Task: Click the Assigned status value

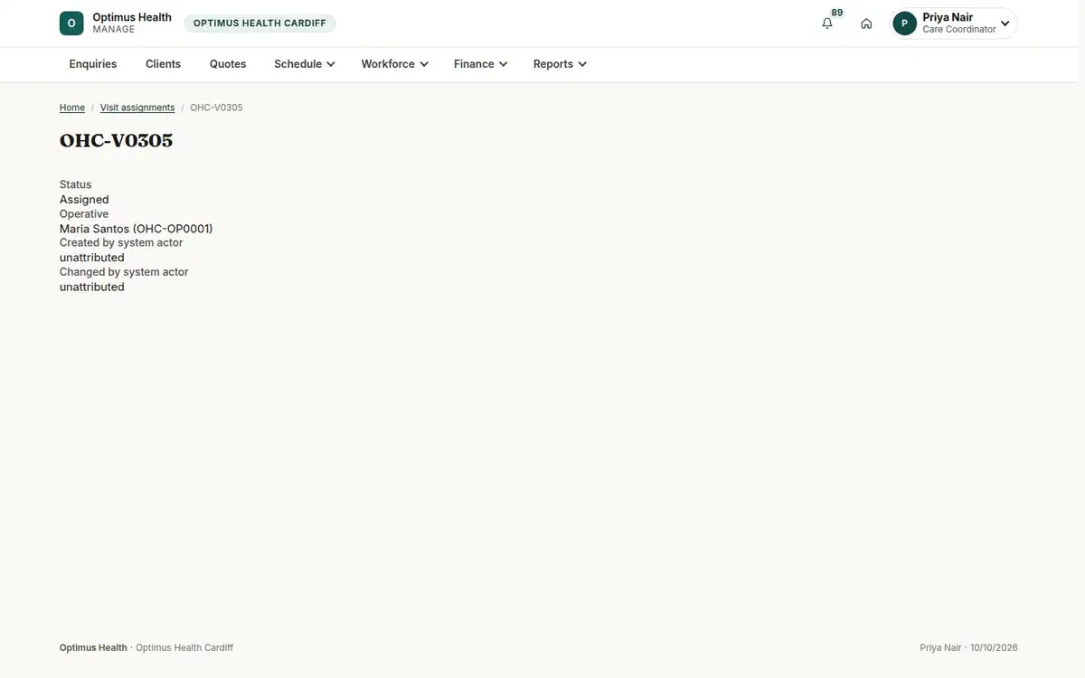Action: pos(84,200)
